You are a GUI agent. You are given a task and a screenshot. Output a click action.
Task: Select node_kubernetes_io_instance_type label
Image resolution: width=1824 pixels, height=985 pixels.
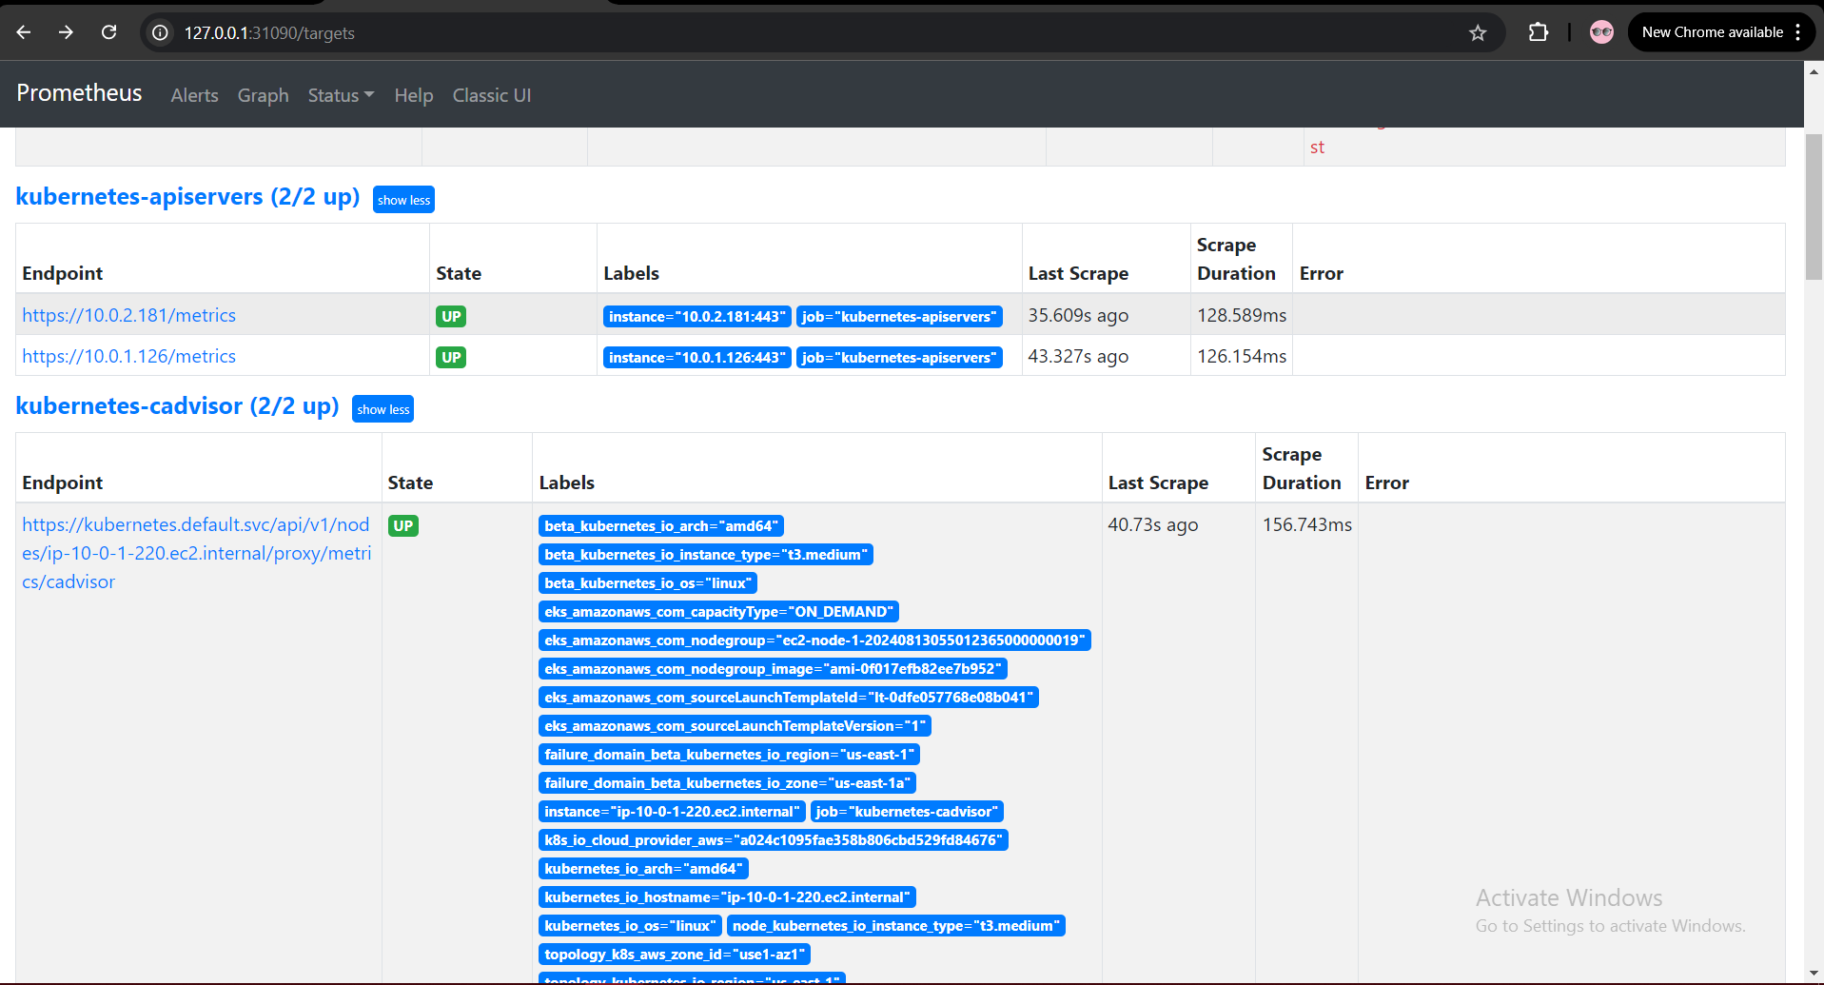coord(895,925)
